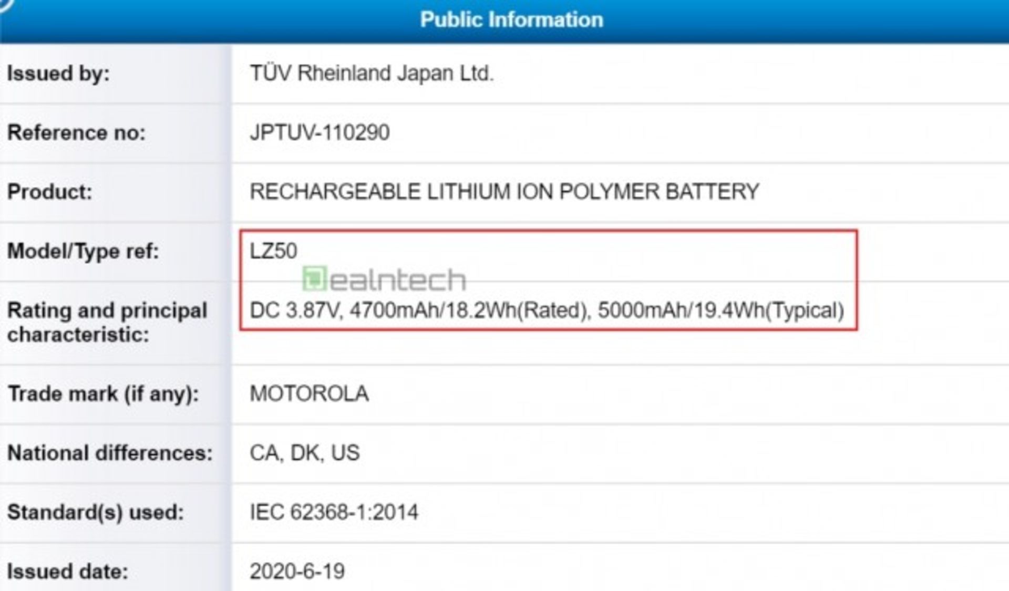
Task: Click the "Issued date:" label
Action: (x=68, y=572)
